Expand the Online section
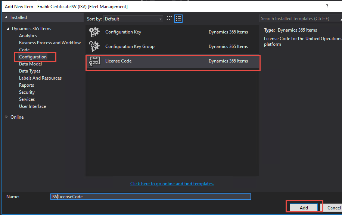This screenshot has width=342, height=215. [6, 117]
